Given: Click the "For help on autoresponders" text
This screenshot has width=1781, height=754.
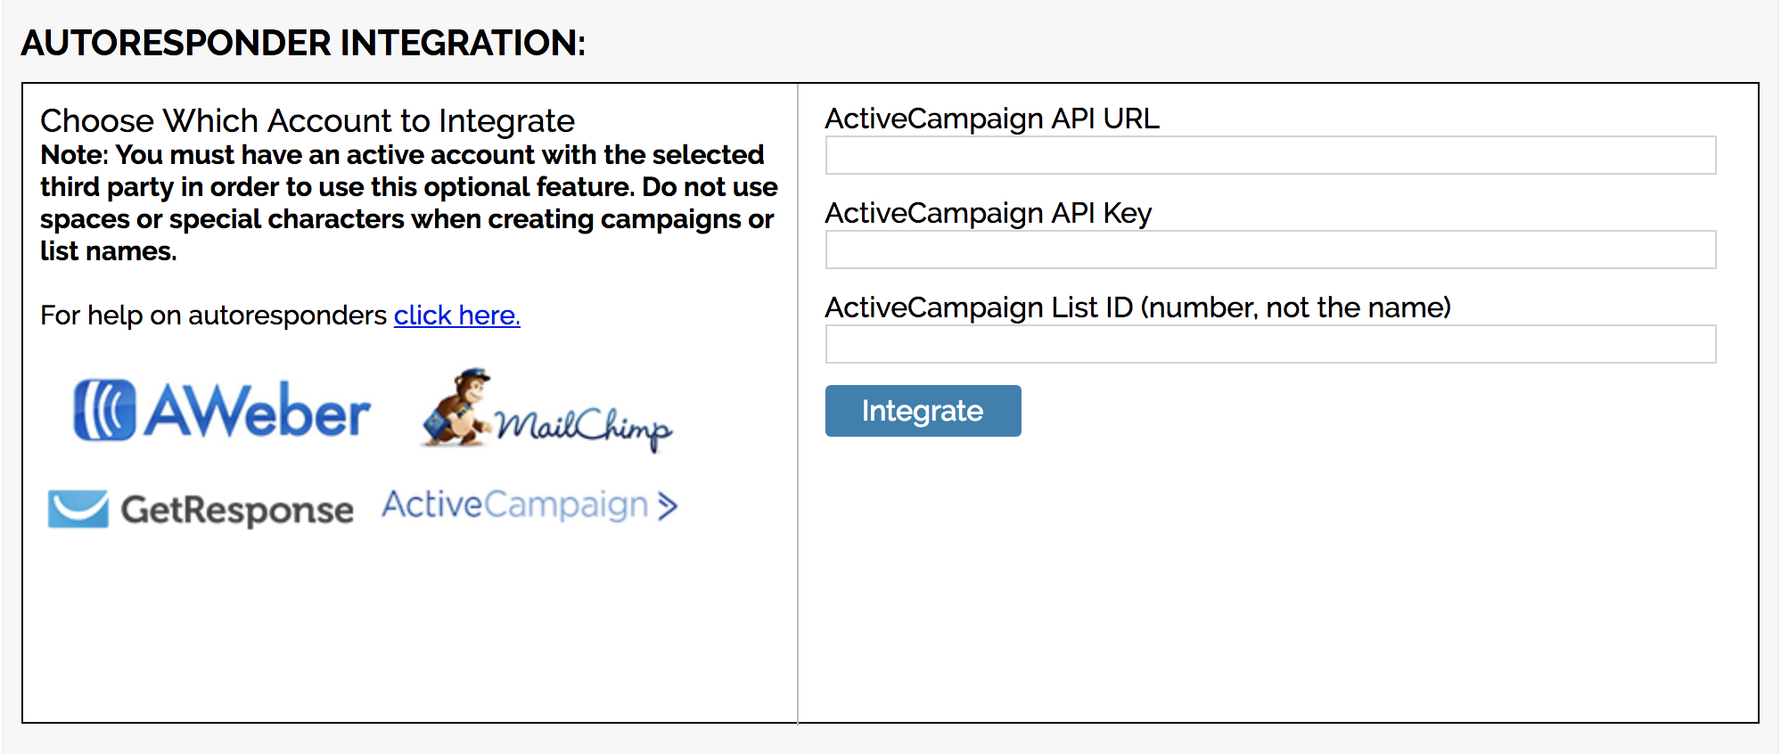Looking at the screenshot, I should (x=214, y=316).
